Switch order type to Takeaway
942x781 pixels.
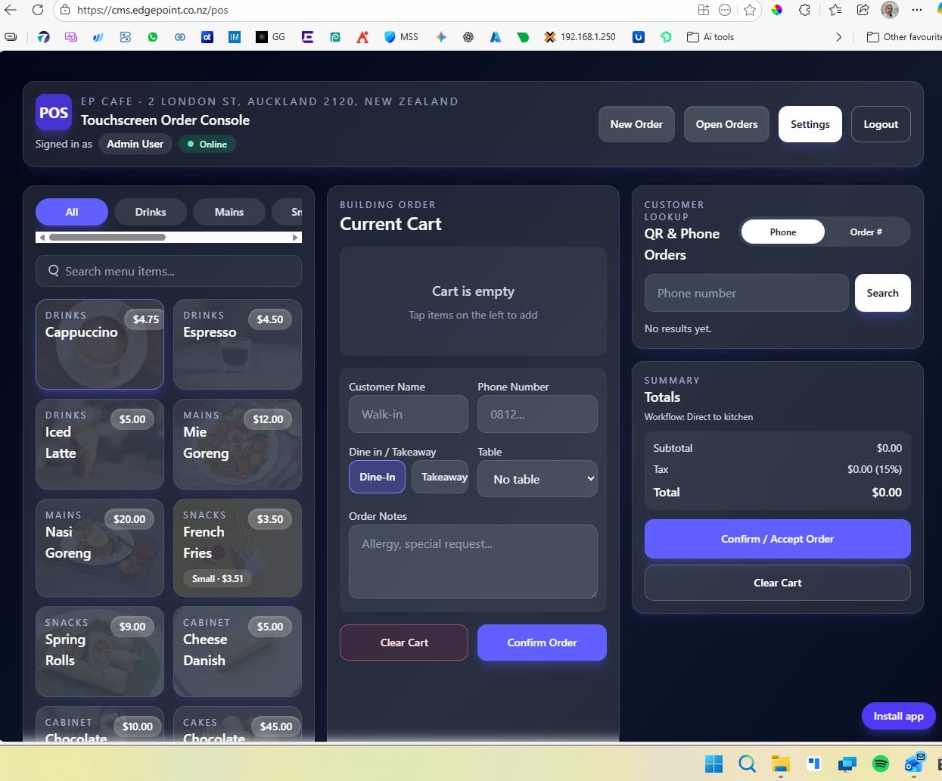[442, 477]
